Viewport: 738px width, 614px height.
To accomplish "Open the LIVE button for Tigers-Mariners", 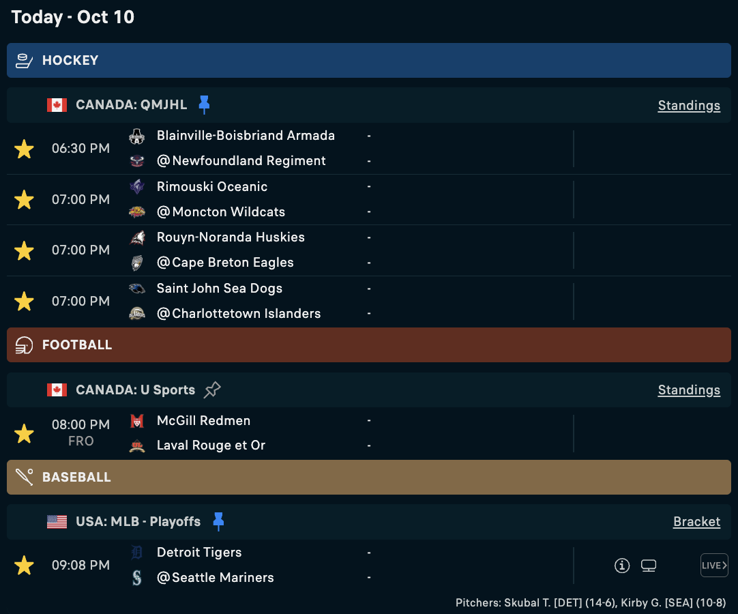I will coord(714,565).
